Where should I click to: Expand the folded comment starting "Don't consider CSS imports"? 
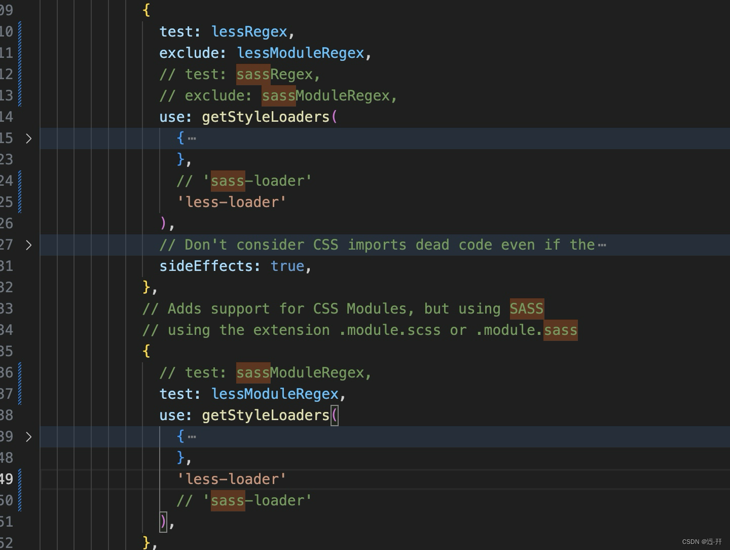point(29,245)
